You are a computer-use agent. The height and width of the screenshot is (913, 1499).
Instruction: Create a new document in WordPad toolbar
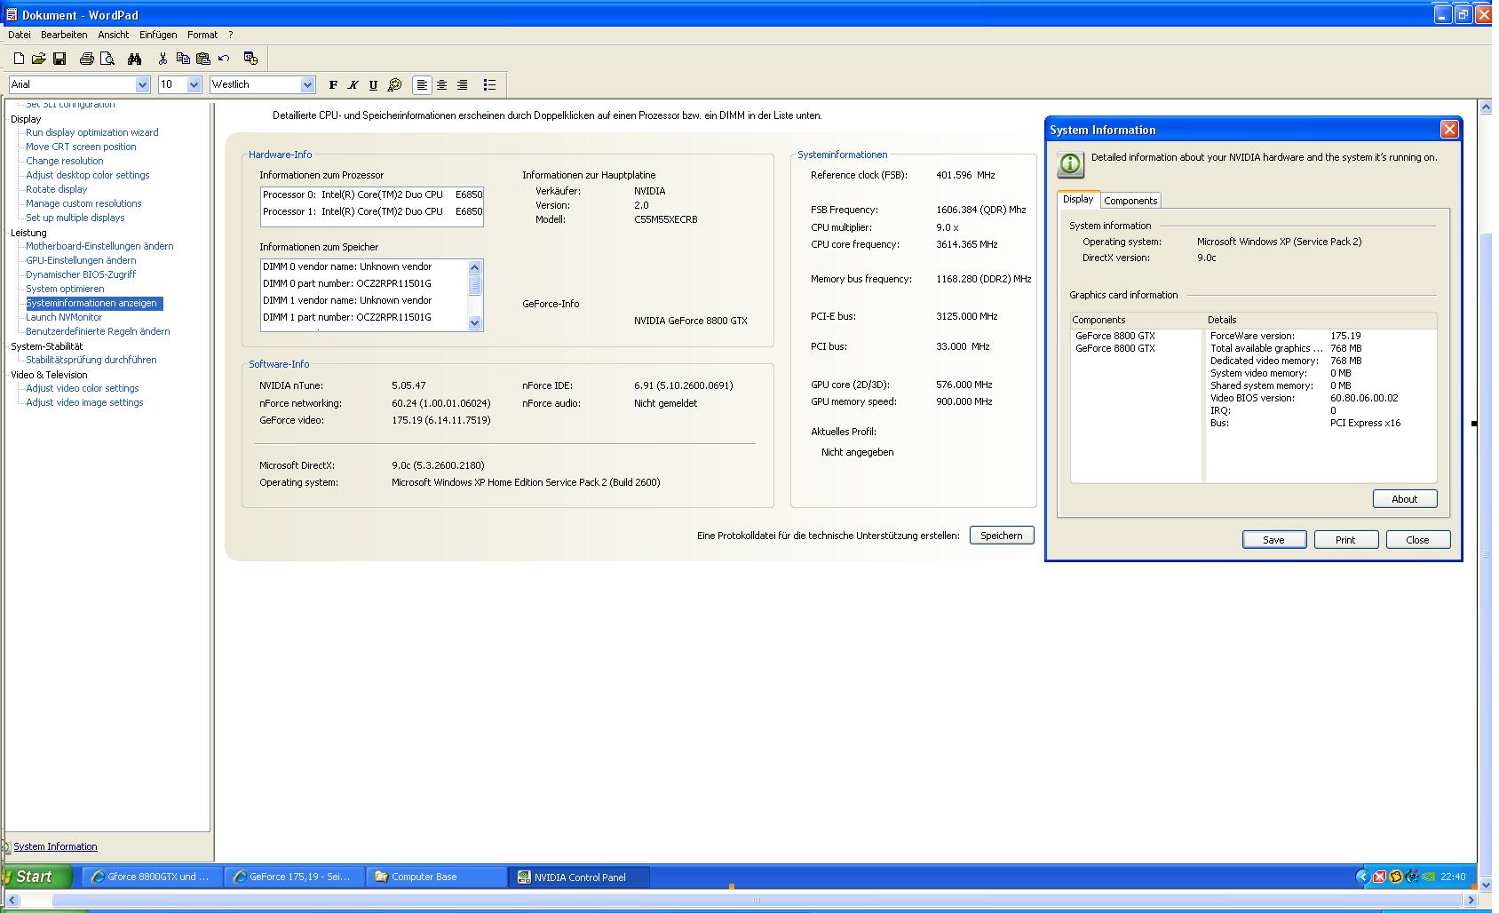point(19,59)
